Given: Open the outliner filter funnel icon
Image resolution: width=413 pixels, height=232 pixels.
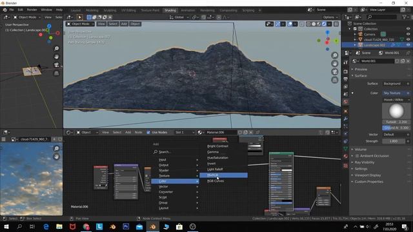Looking at the screenshot, I should [405, 17].
